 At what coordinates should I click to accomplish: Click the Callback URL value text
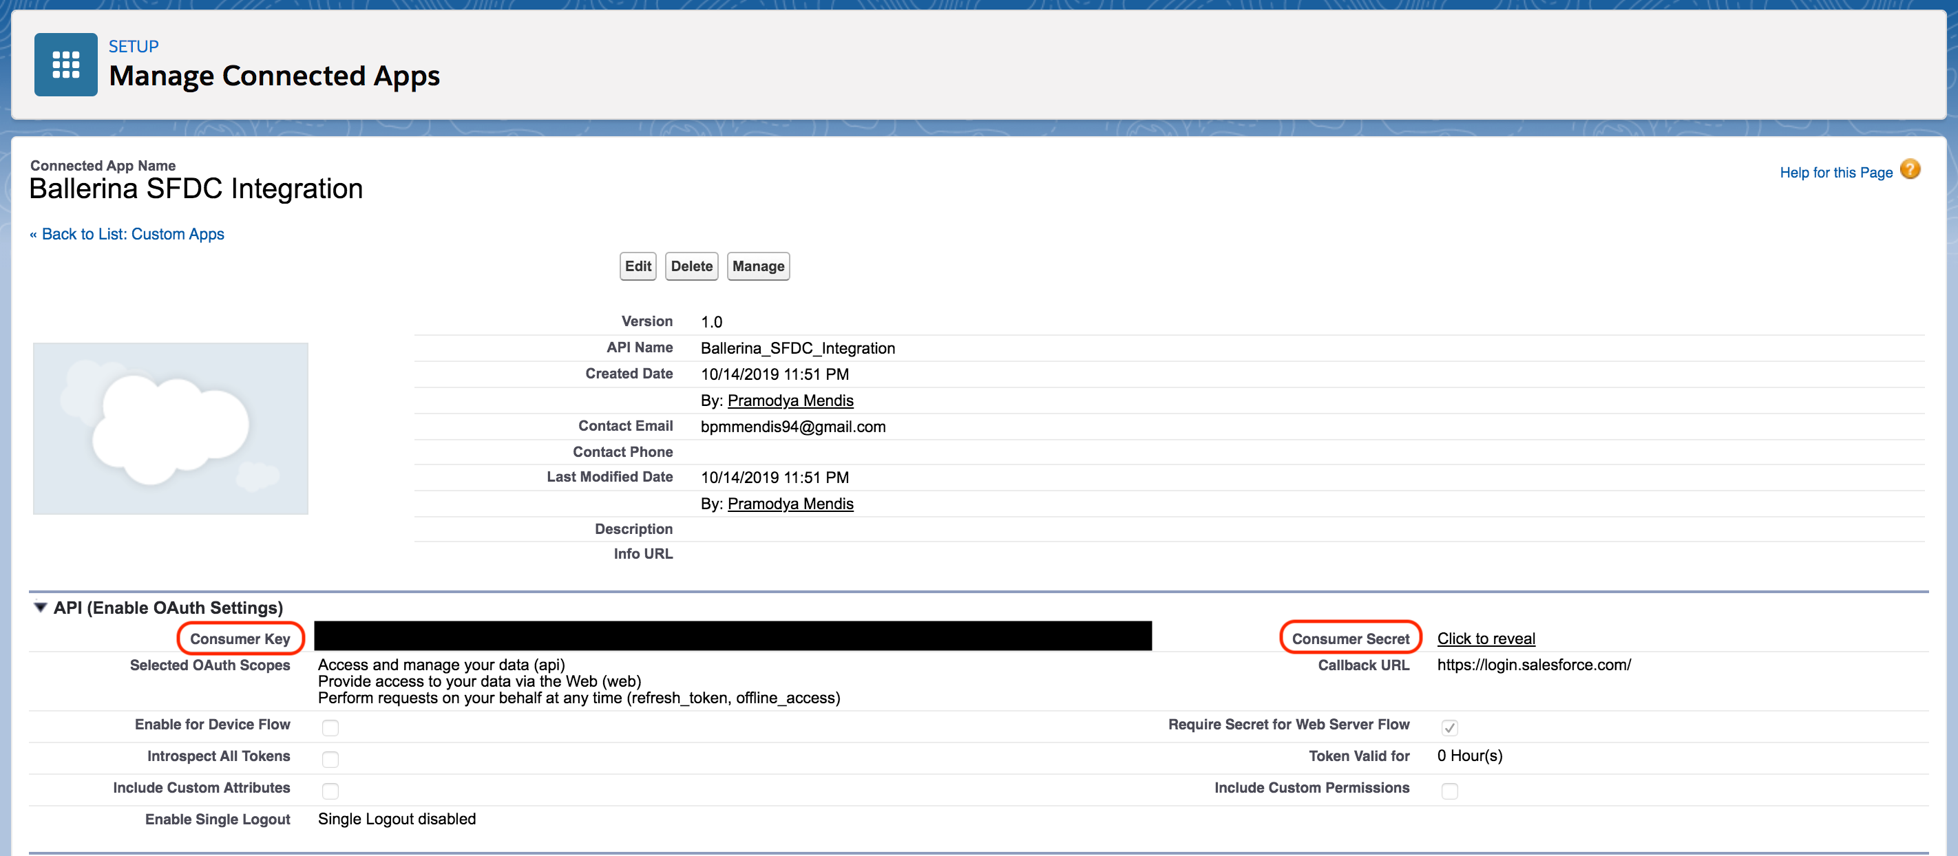(1533, 665)
